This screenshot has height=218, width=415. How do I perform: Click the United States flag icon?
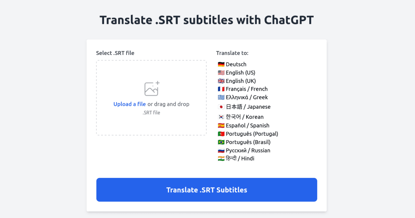pos(221,73)
